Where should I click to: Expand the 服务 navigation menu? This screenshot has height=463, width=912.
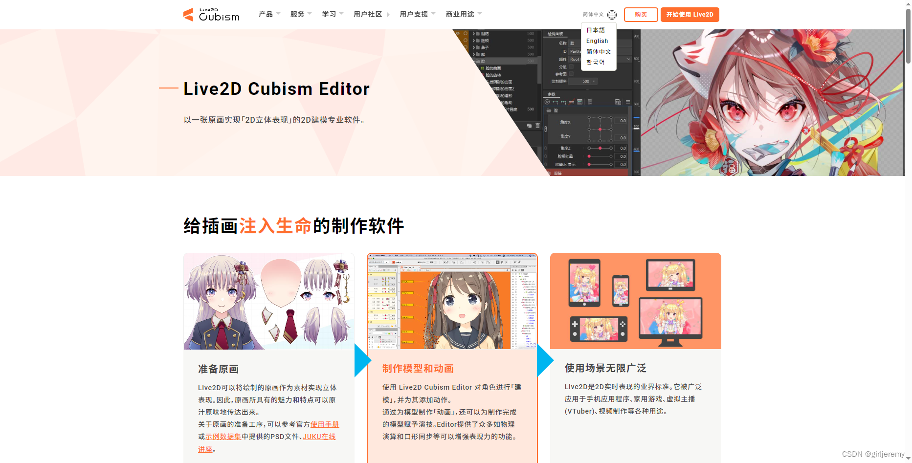coord(301,14)
